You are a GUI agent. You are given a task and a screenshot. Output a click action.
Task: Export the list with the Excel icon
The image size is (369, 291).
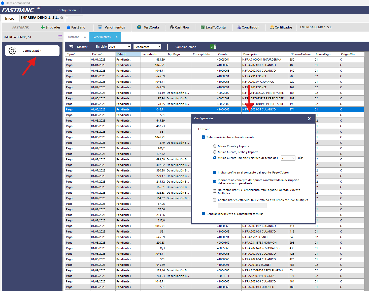pyautogui.click(x=213, y=47)
